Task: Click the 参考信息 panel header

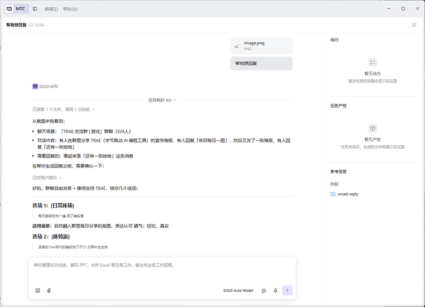Action: click(x=338, y=172)
